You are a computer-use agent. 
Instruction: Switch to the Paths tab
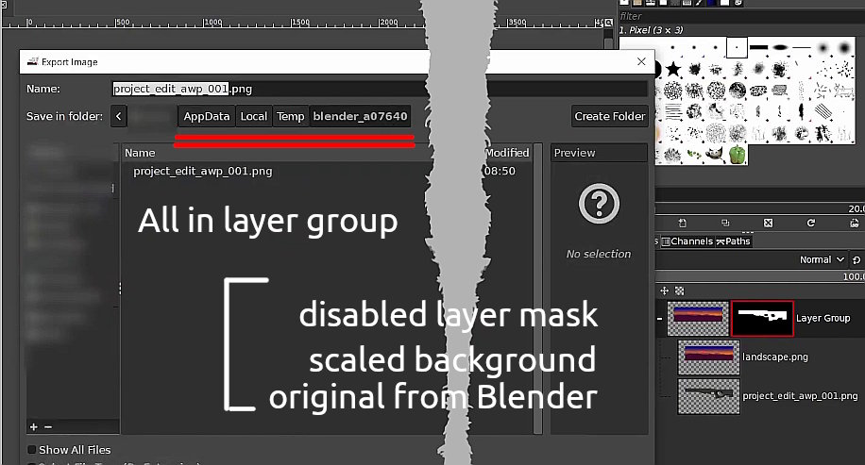click(733, 241)
